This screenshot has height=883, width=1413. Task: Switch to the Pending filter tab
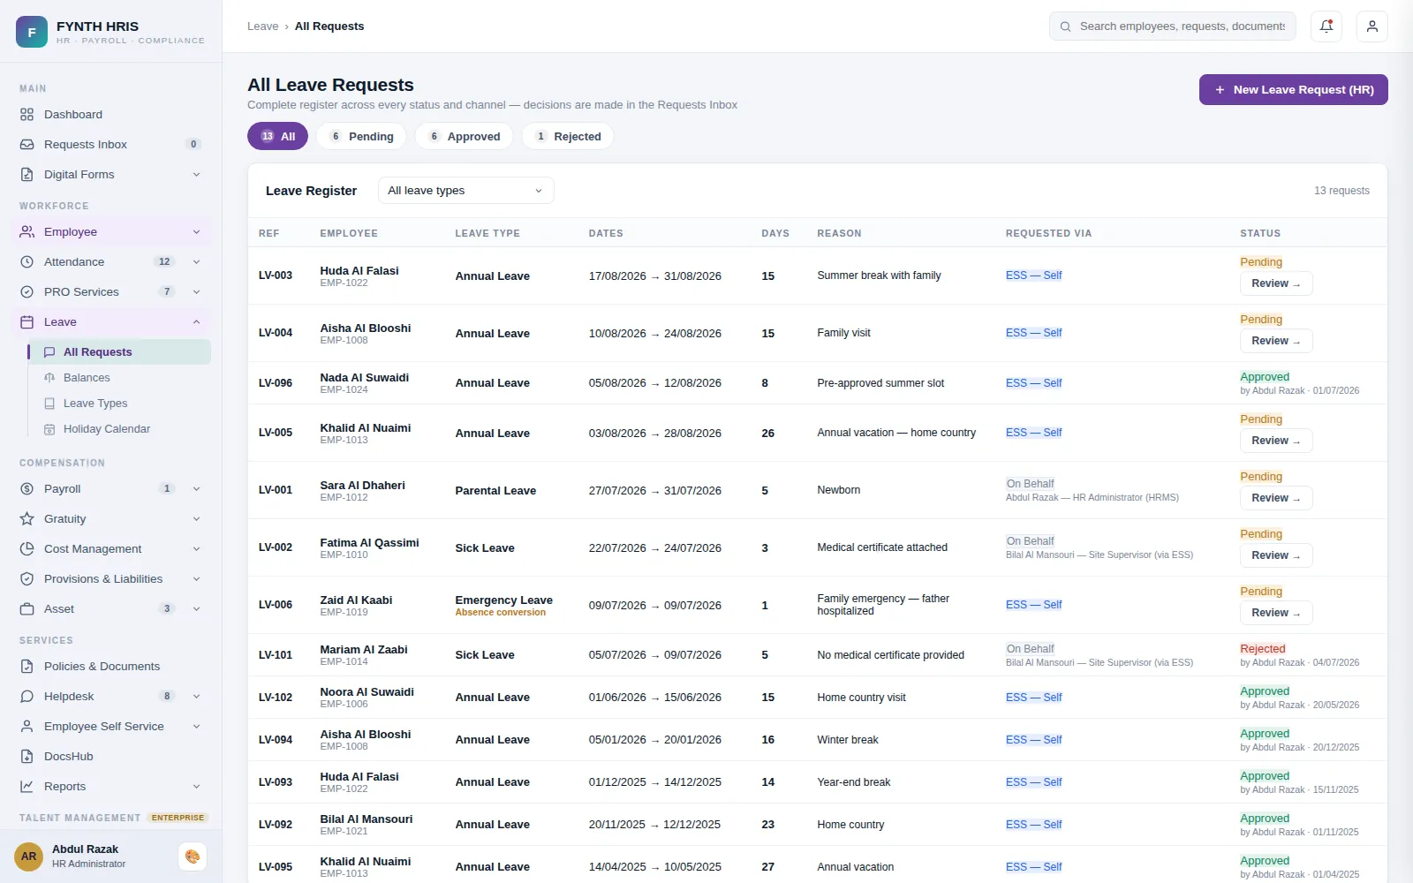tap(361, 136)
